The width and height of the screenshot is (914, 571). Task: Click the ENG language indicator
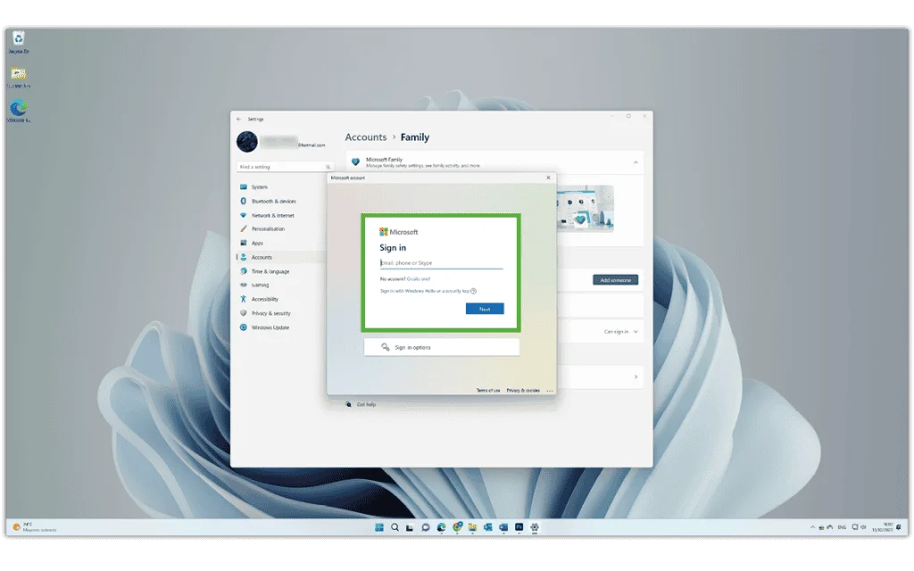click(842, 527)
